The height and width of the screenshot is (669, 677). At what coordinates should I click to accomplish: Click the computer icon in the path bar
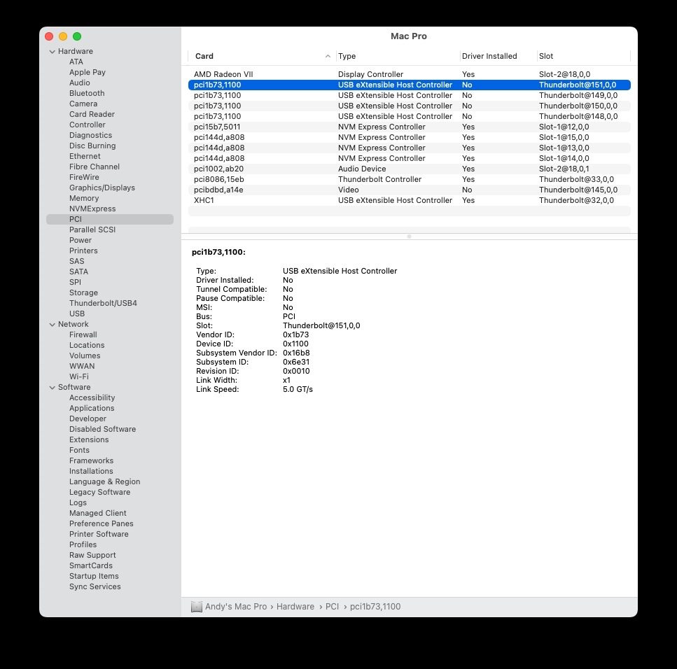tap(197, 607)
